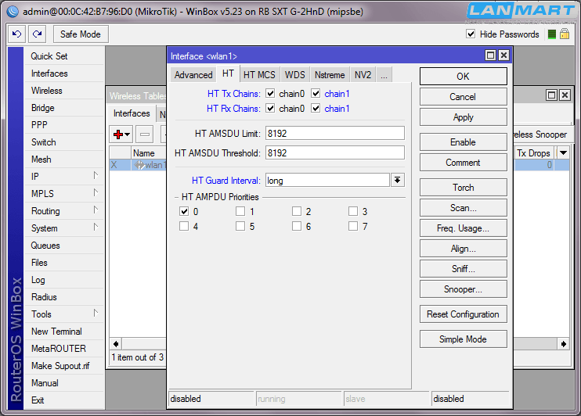Check HT AMPDU priority 7
The image size is (581, 416).
tap(353, 226)
